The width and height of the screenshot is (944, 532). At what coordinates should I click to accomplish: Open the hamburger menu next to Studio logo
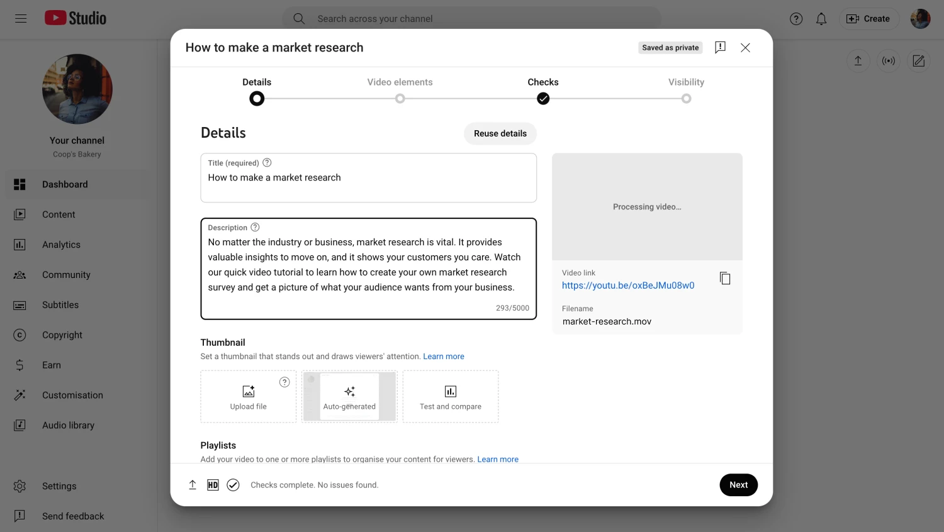click(21, 19)
